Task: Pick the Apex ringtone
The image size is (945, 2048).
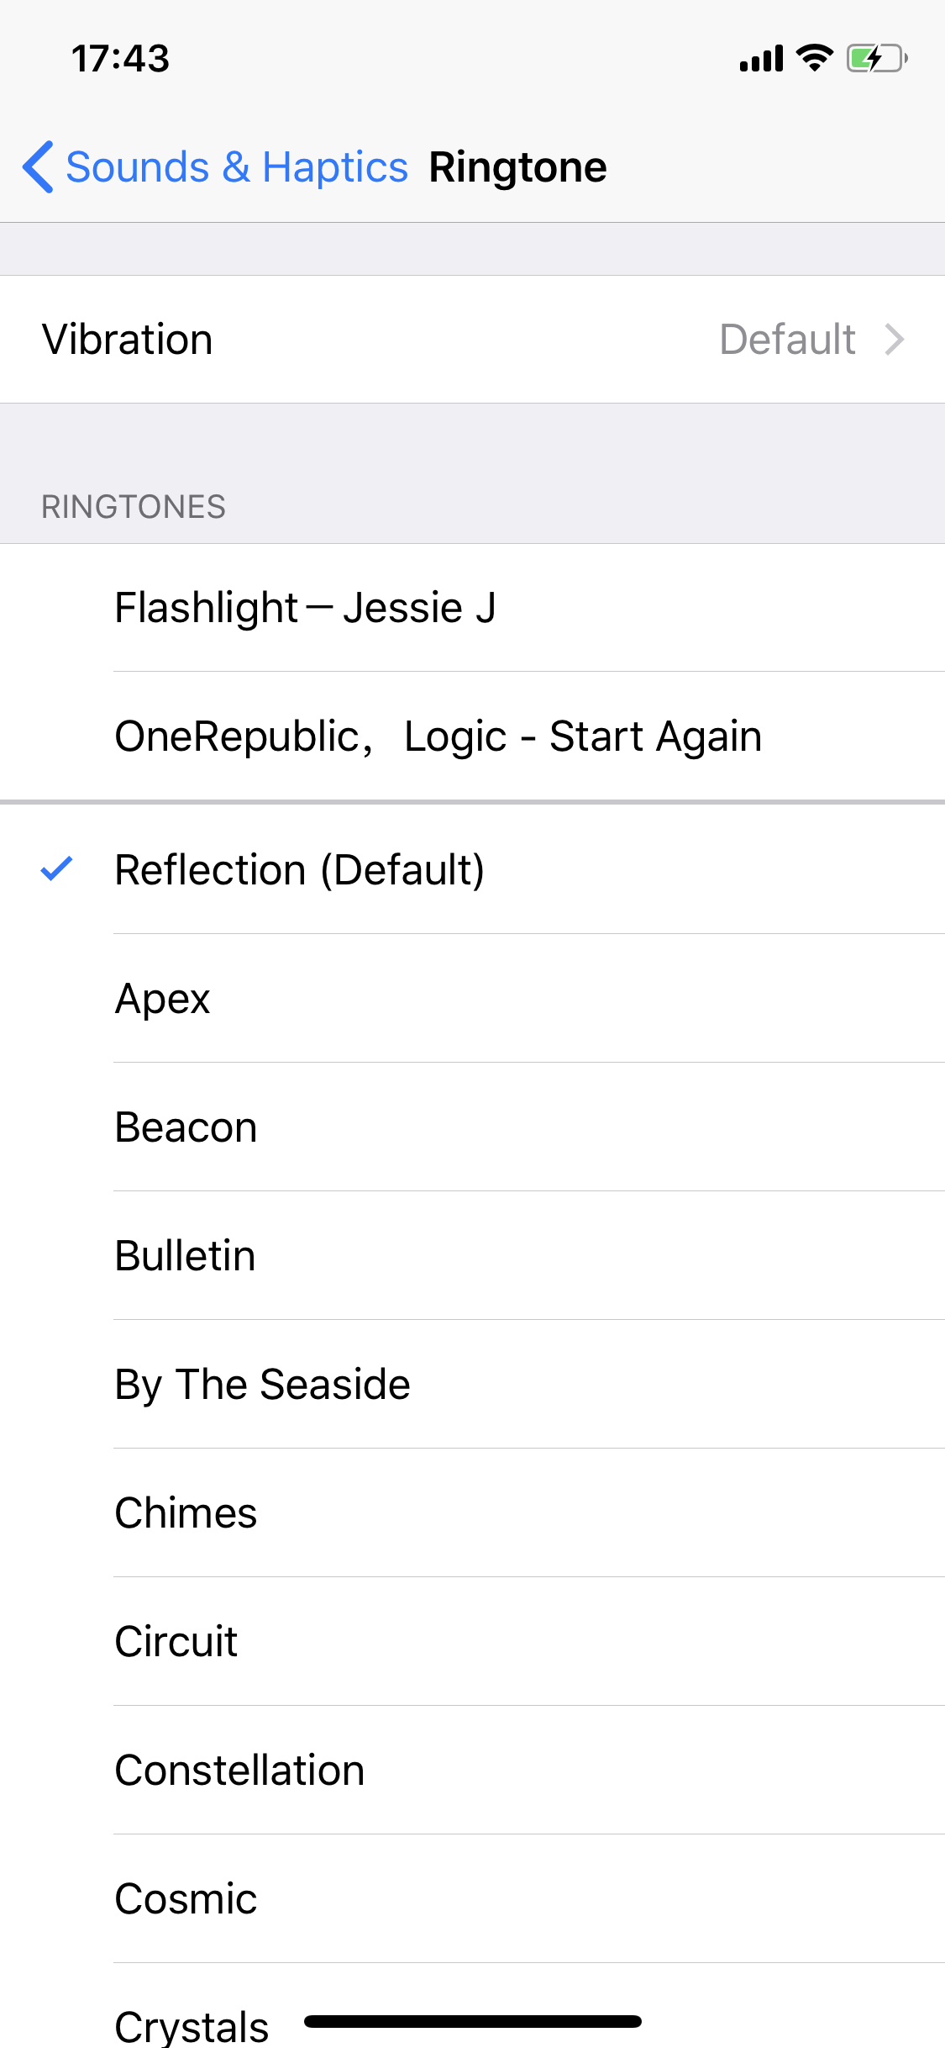Action: click(x=472, y=999)
